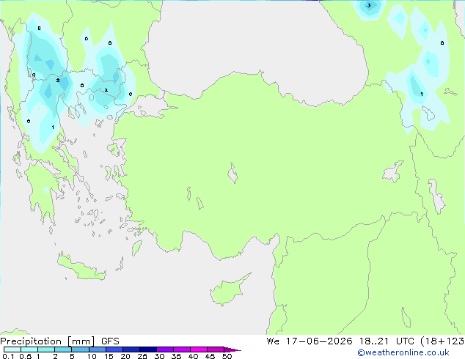Select the 0.1–0.5 mm legend color swatch
This screenshot has height=359, width=465.
click(12, 349)
